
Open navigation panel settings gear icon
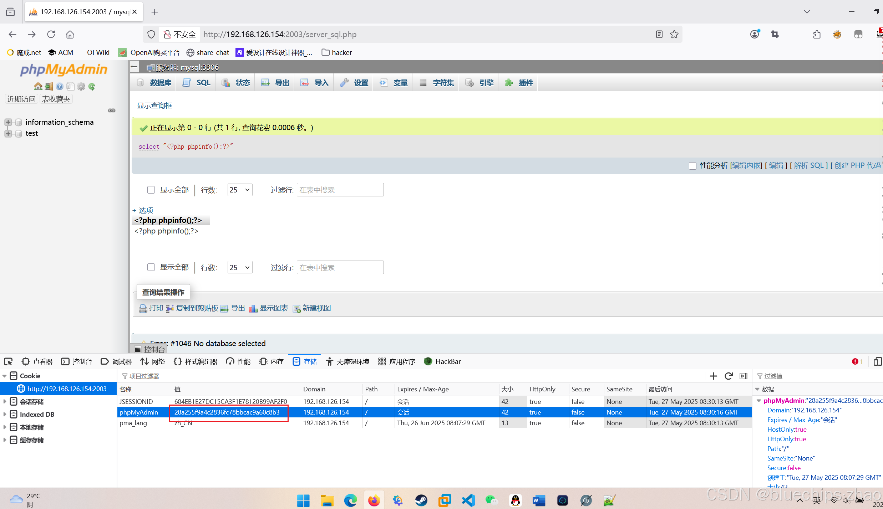pos(81,86)
